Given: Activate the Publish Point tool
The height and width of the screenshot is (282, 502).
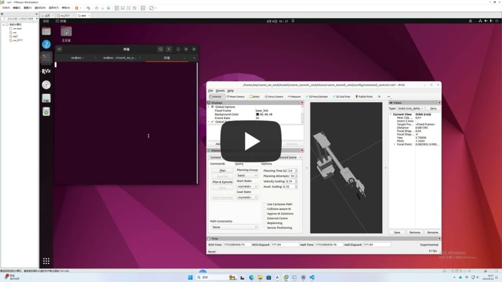Looking at the screenshot, I should [364, 96].
